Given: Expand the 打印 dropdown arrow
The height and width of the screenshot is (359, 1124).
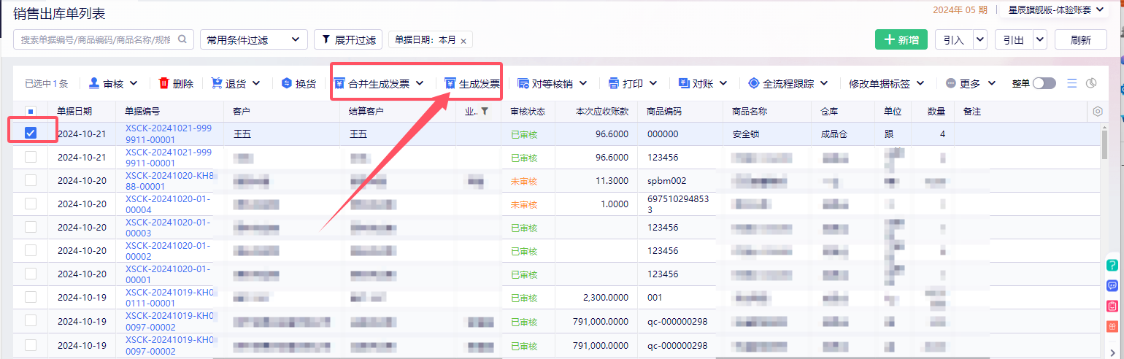Looking at the screenshot, I should pos(653,83).
